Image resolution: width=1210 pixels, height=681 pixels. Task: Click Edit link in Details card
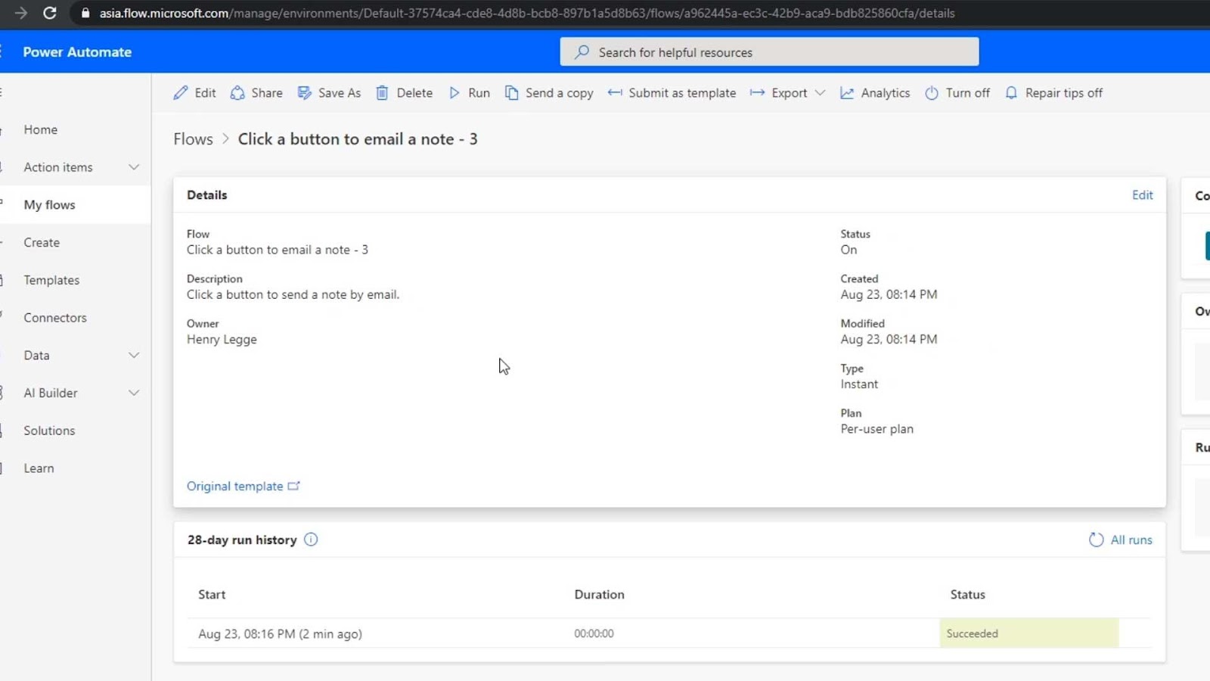click(x=1142, y=195)
